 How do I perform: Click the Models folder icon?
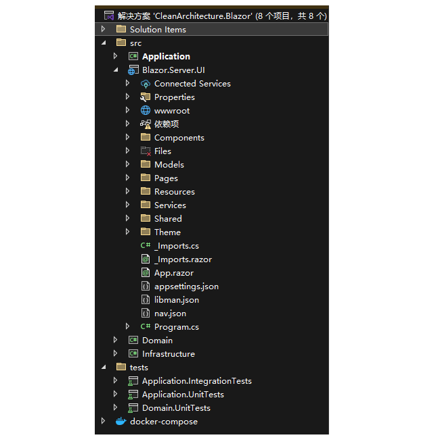click(146, 164)
